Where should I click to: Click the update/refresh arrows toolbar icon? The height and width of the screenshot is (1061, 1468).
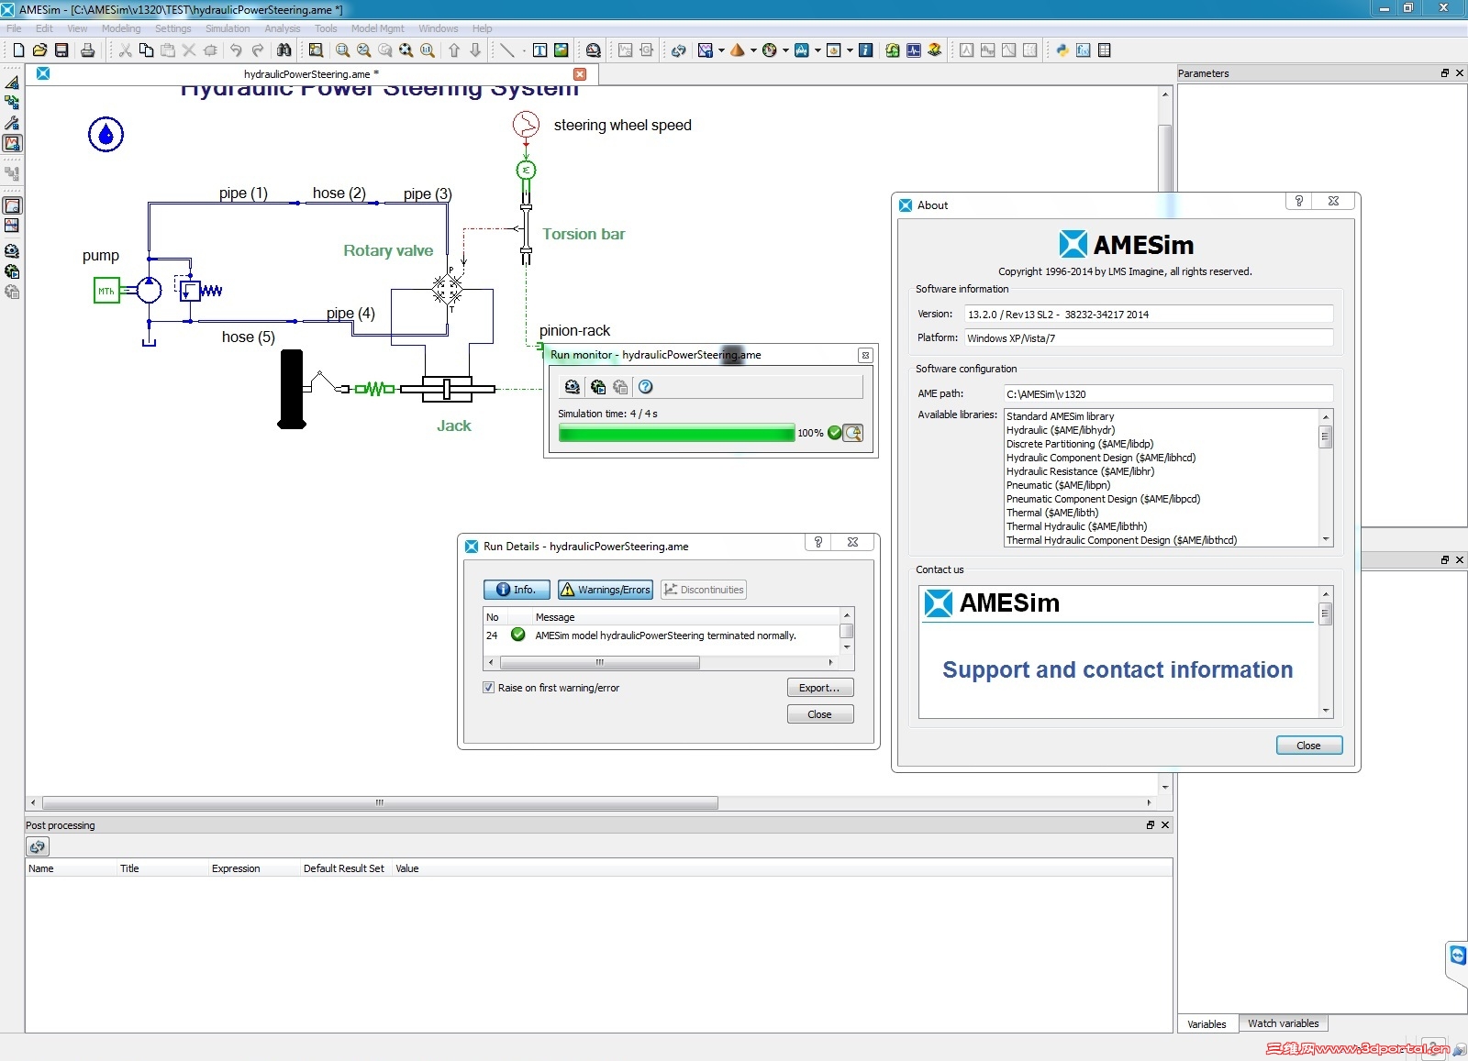(x=678, y=50)
